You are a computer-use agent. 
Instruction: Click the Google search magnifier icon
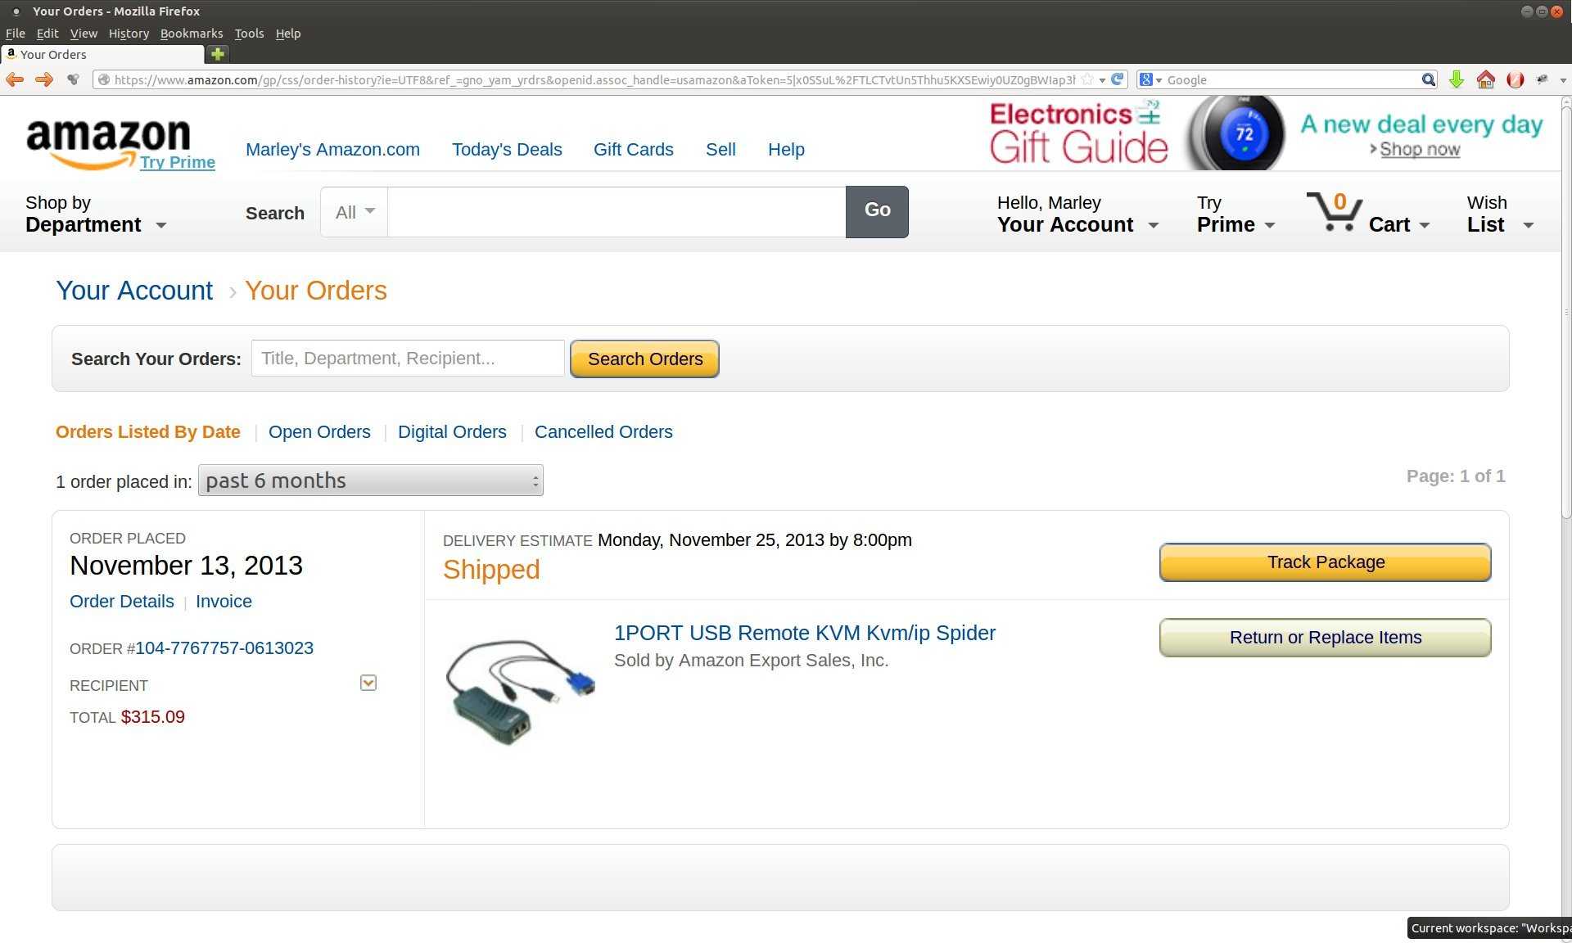coord(1428,79)
